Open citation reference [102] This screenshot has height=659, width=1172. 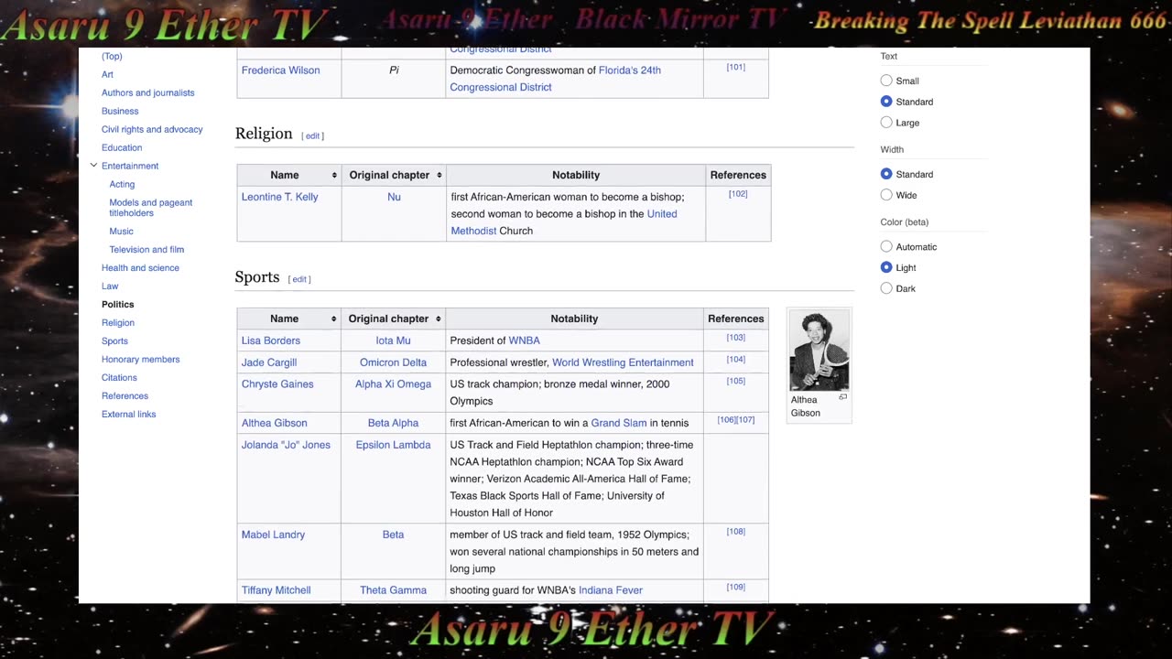(x=738, y=194)
